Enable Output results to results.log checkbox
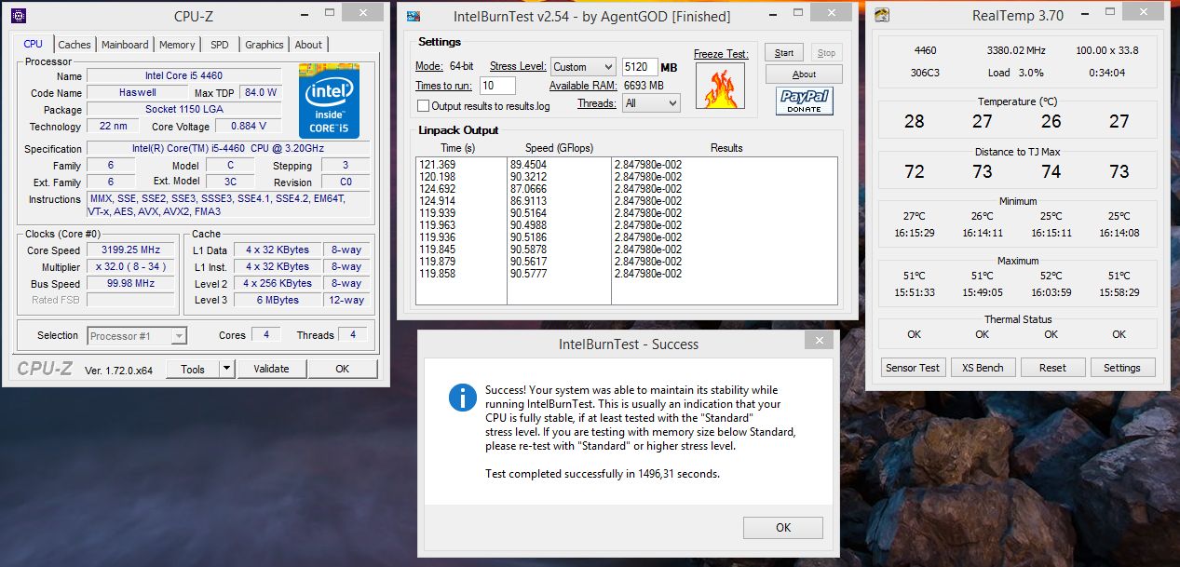The width and height of the screenshot is (1180, 567). [424, 106]
